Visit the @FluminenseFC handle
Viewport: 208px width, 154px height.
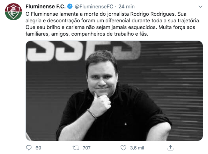click(94, 7)
